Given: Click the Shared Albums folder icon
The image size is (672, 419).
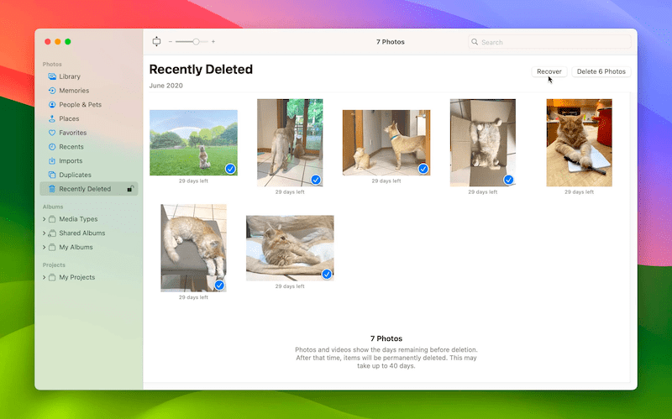Looking at the screenshot, I should click(x=52, y=233).
